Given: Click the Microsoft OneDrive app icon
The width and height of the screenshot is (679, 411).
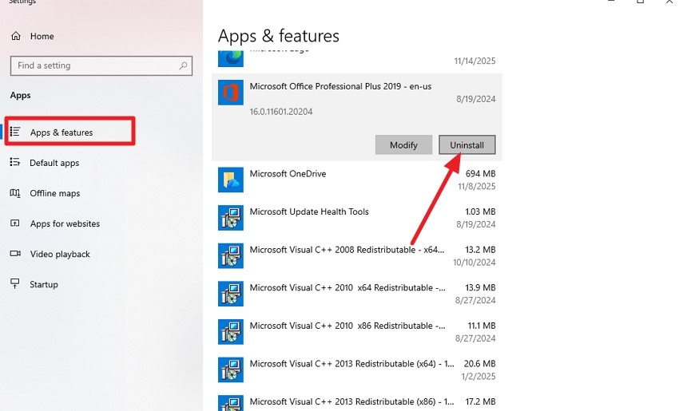Looking at the screenshot, I should click(x=230, y=180).
